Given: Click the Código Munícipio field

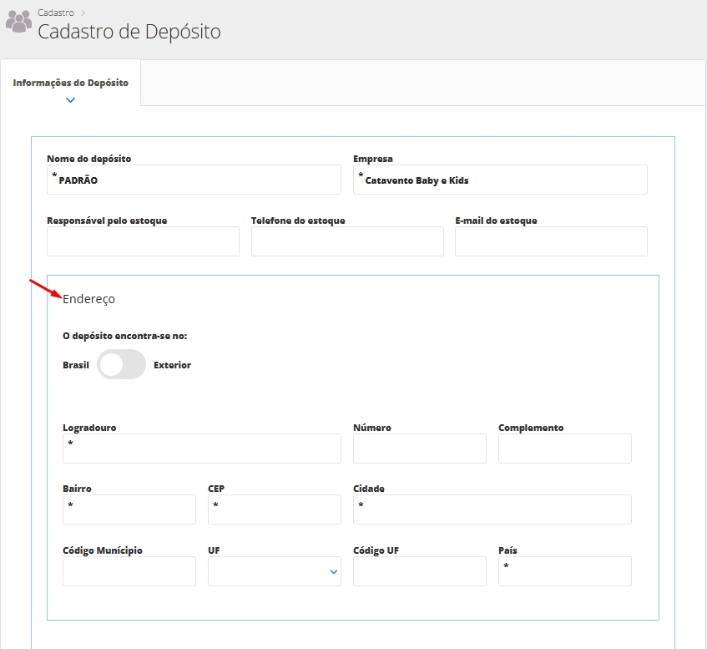Looking at the screenshot, I should 129,571.
